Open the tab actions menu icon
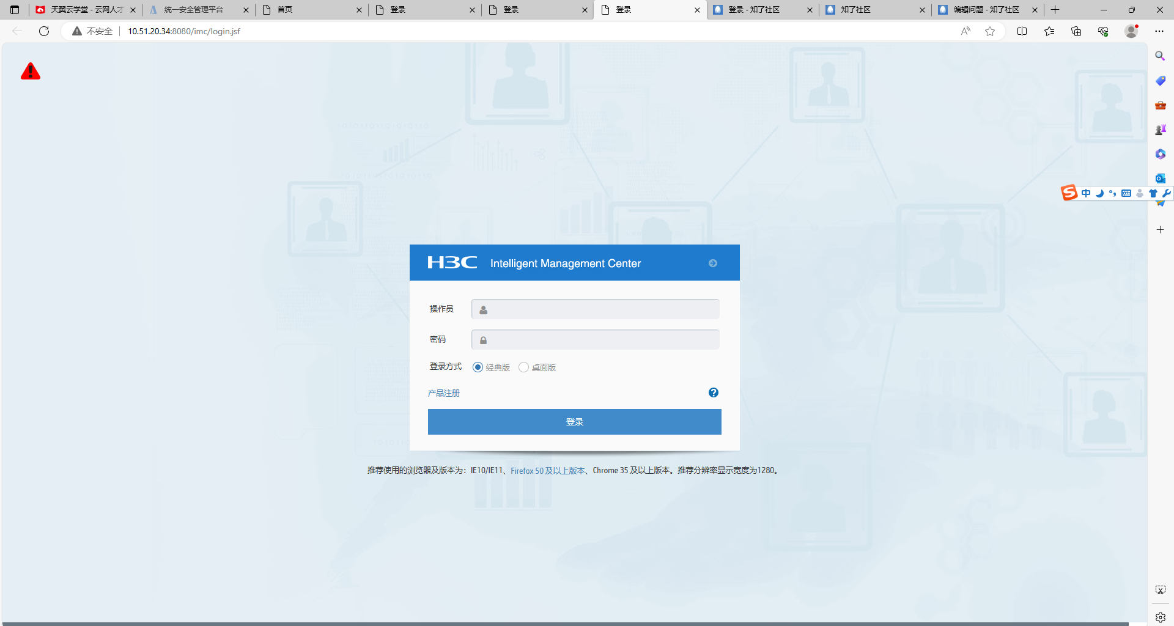The width and height of the screenshot is (1174, 626). pos(15,10)
